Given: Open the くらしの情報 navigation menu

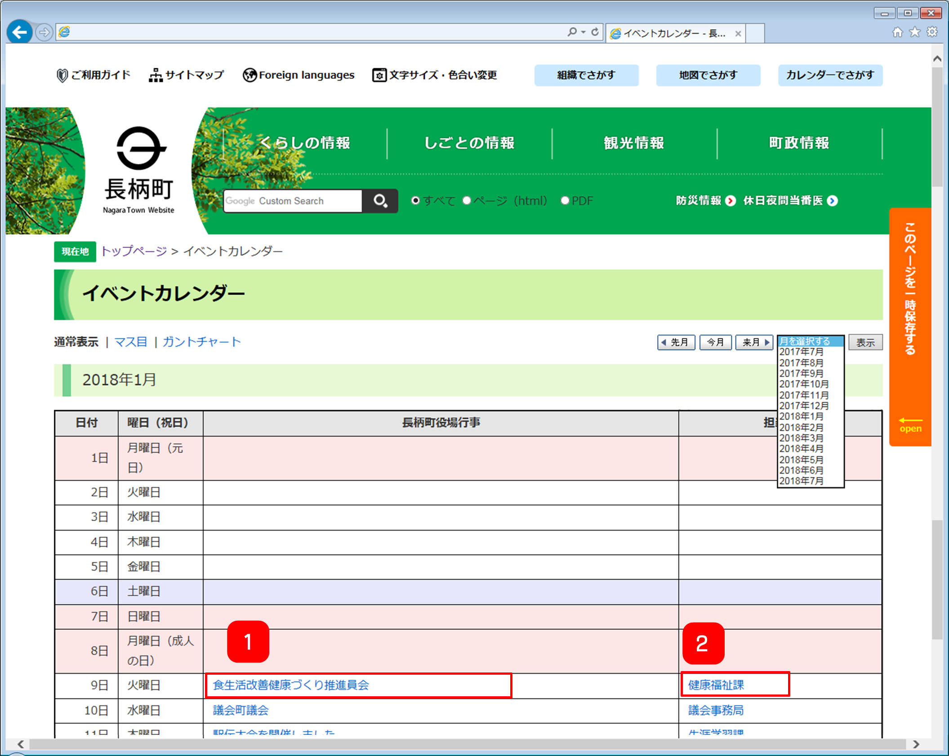Looking at the screenshot, I should click(304, 143).
